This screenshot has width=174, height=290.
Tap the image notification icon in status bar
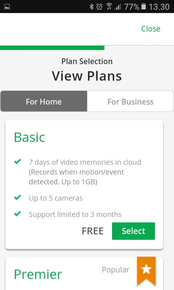7,7
